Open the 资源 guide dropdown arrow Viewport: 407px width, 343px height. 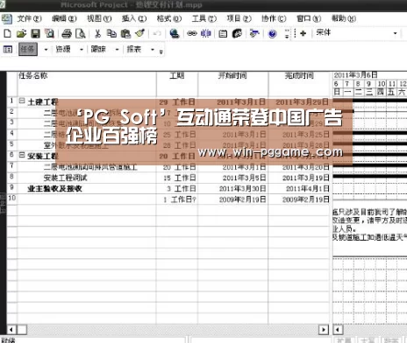pyautogui.click(x=82, y=50)
